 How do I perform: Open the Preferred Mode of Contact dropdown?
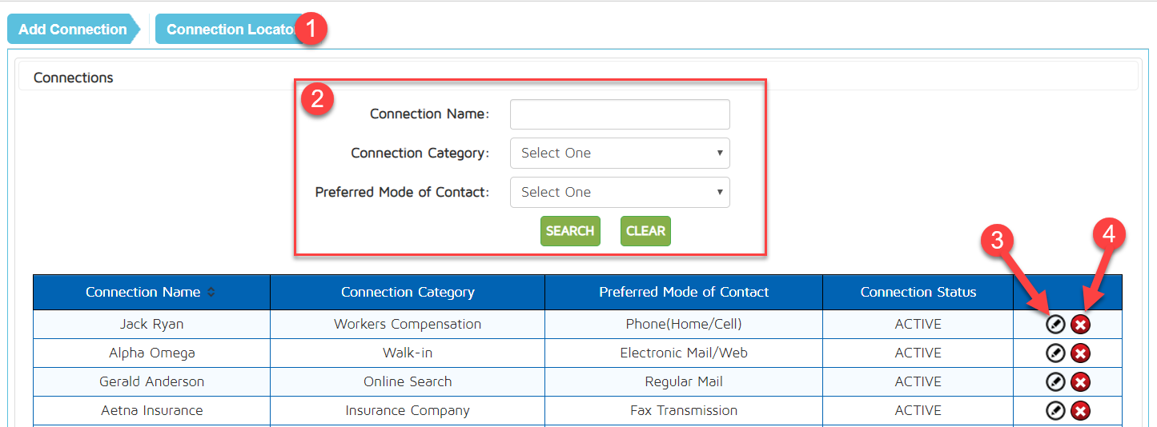[619, 192]
